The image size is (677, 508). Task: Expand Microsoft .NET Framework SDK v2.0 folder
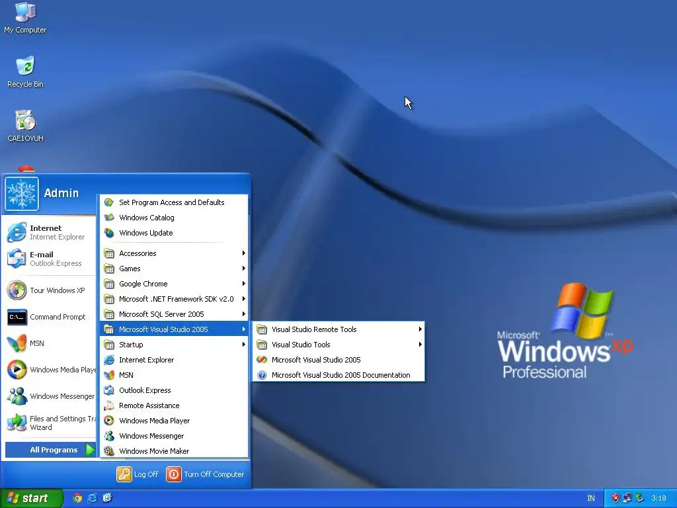coord(174,299)
